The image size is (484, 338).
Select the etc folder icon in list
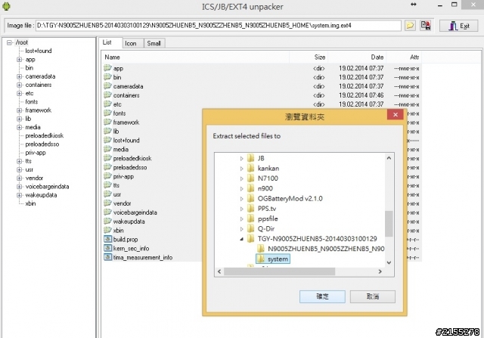107,104
